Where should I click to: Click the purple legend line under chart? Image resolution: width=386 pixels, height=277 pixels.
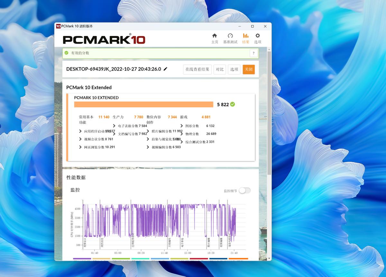[x=82, y=259]
